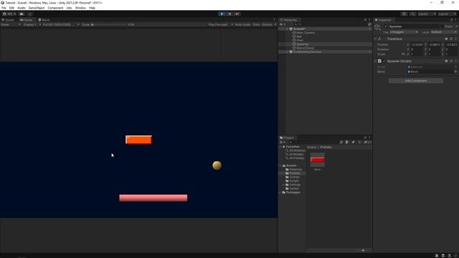This screenshot has height=258, width=459.
Task: Open the Layout dropdown in toolbar
Action: [x=447, y=14]
